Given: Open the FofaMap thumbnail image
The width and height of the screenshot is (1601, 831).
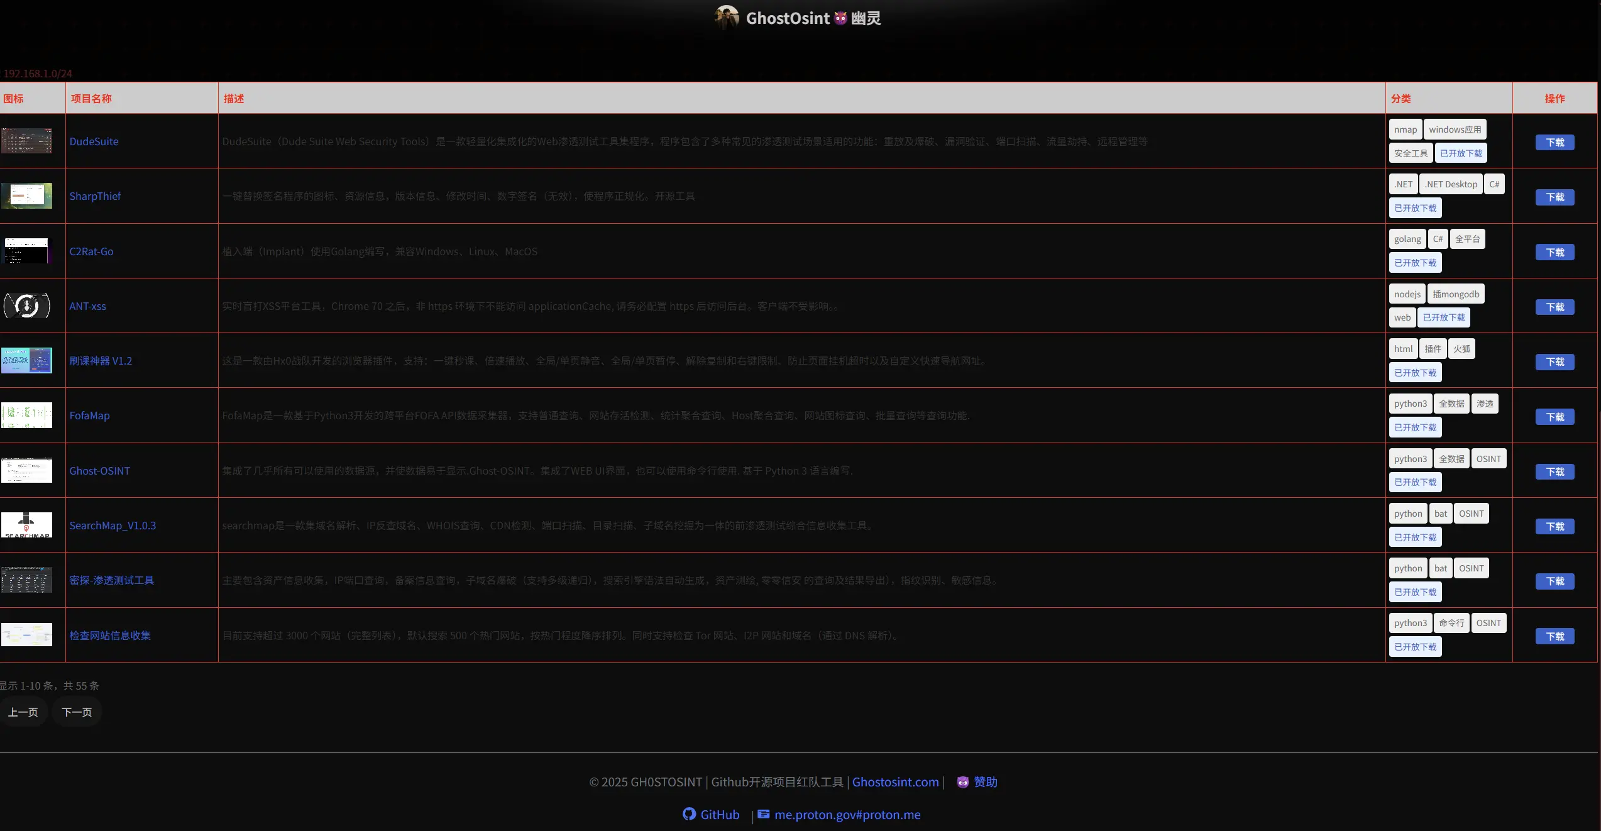Looking at the screenshot, I should click(26, 415).
